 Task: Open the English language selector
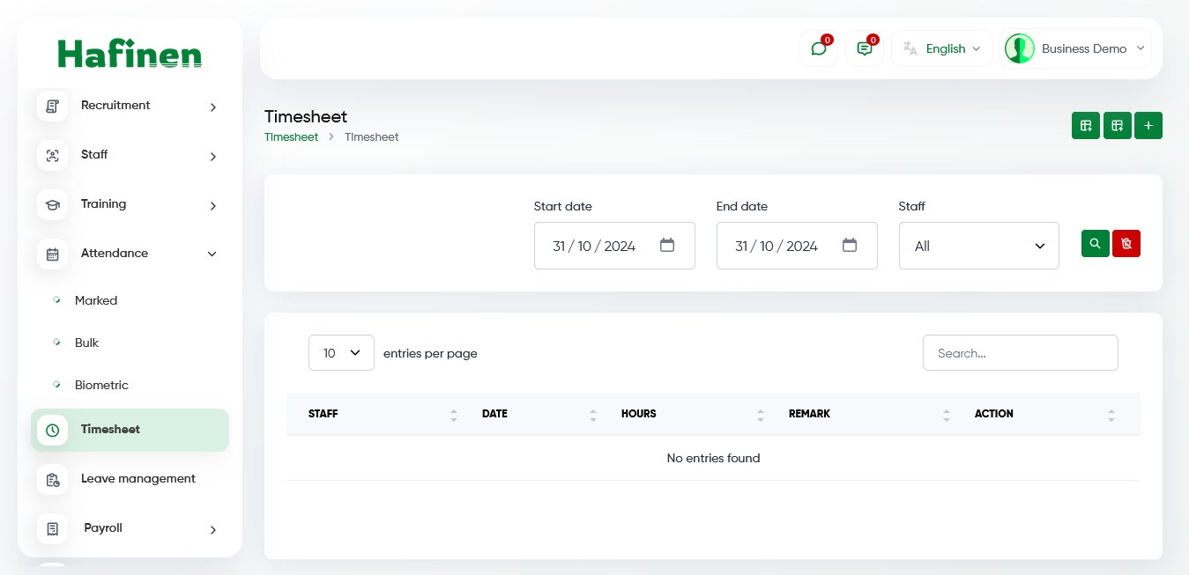(x=942, y=48)
